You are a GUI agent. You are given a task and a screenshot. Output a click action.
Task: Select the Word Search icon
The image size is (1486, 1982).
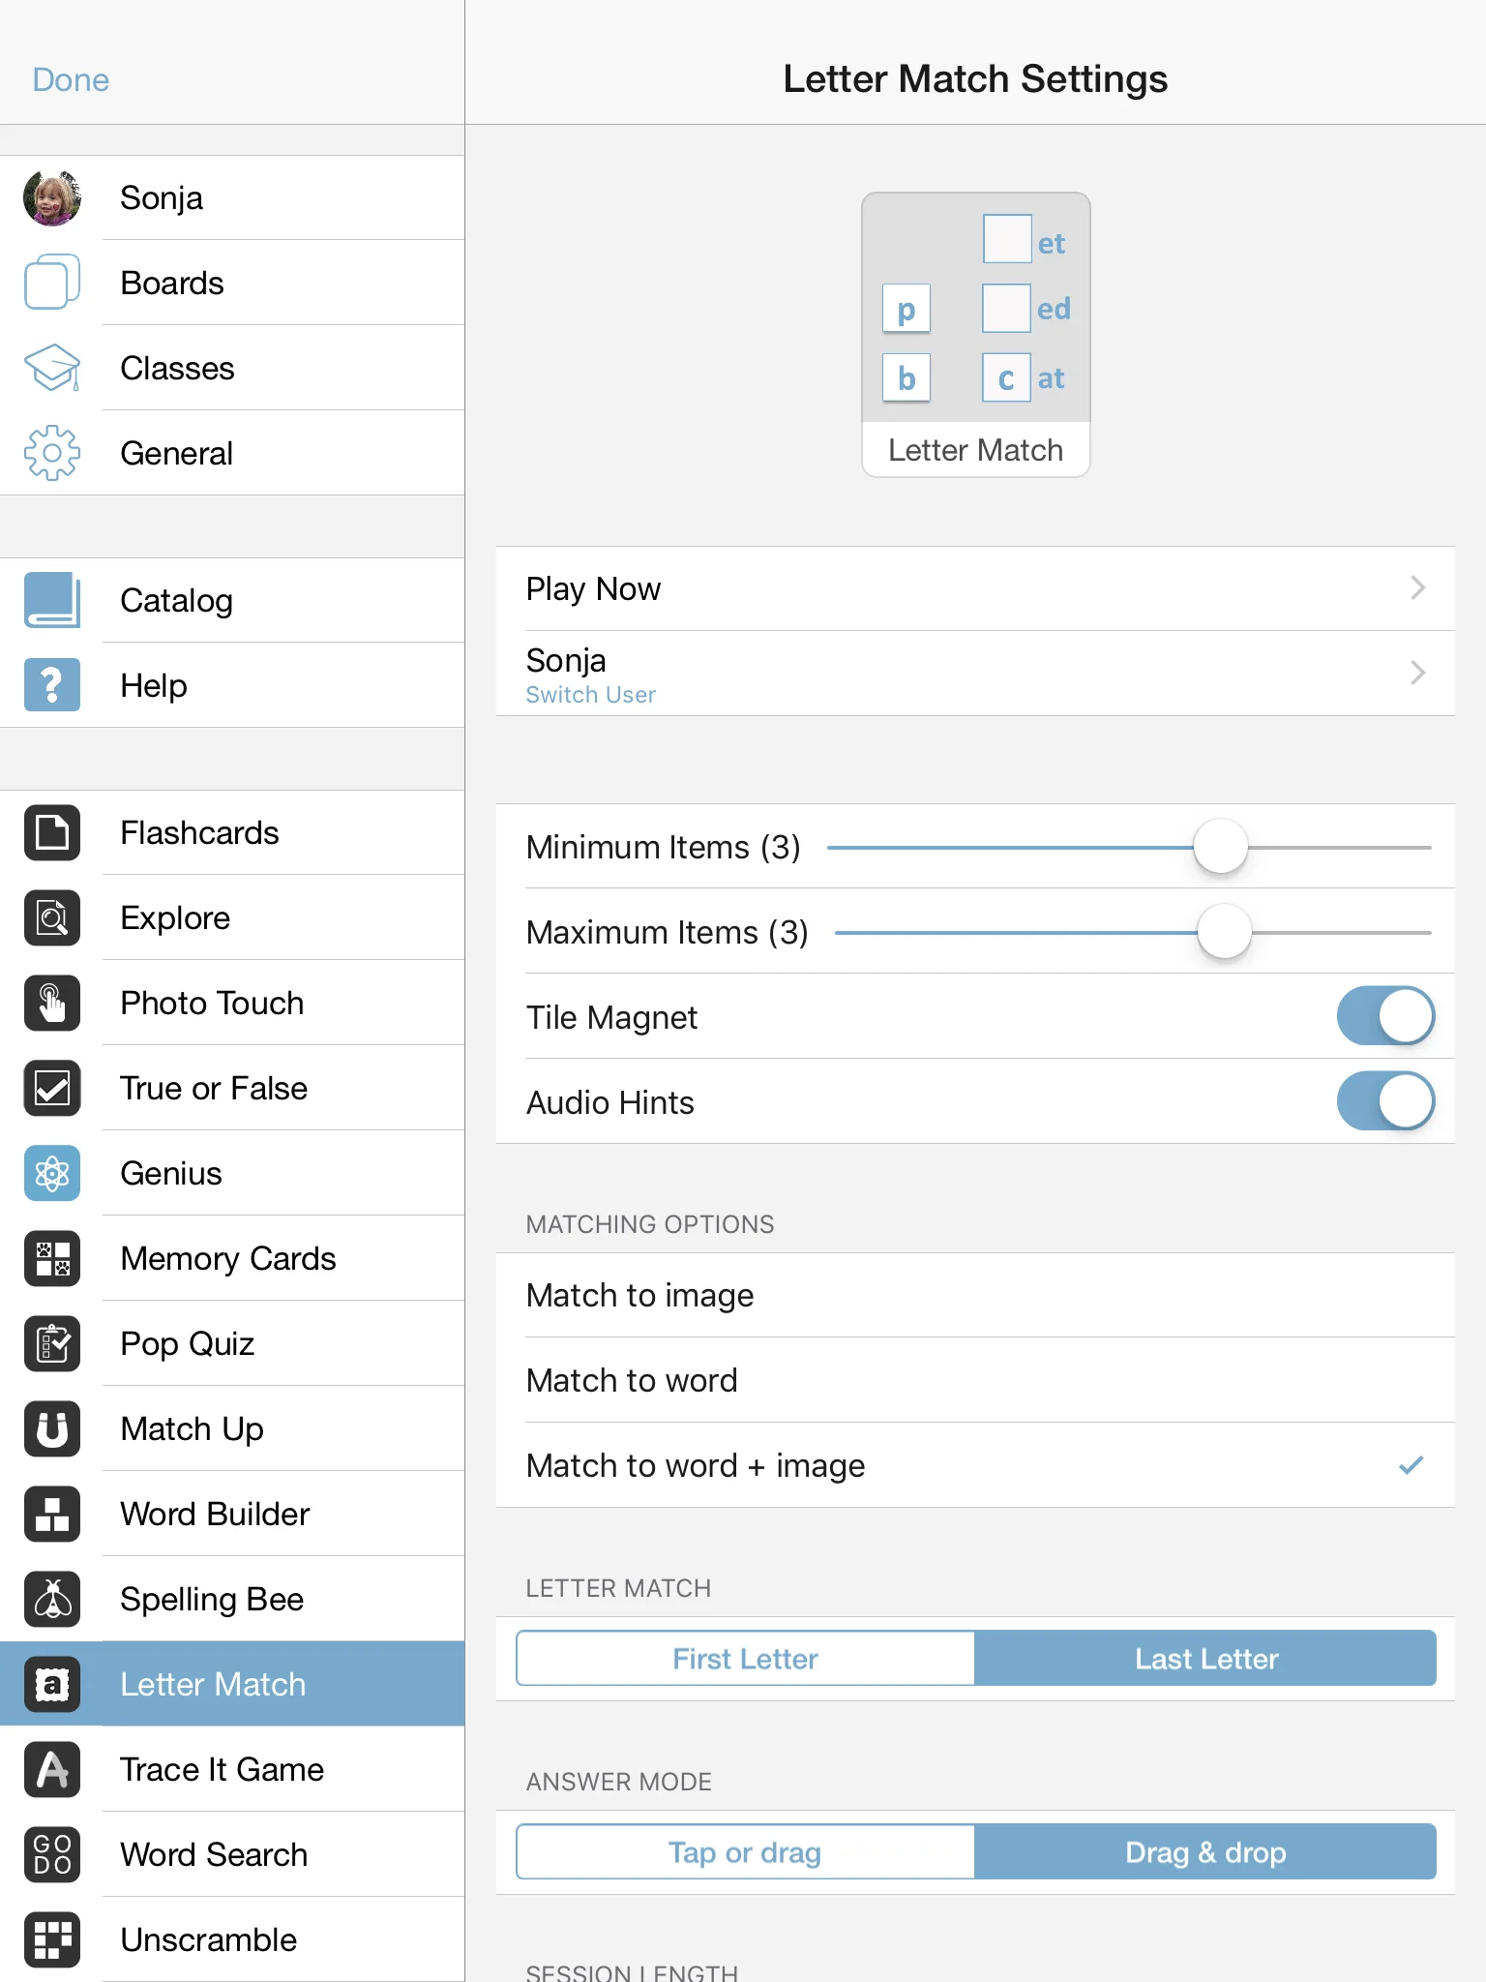coord(52,1854)
